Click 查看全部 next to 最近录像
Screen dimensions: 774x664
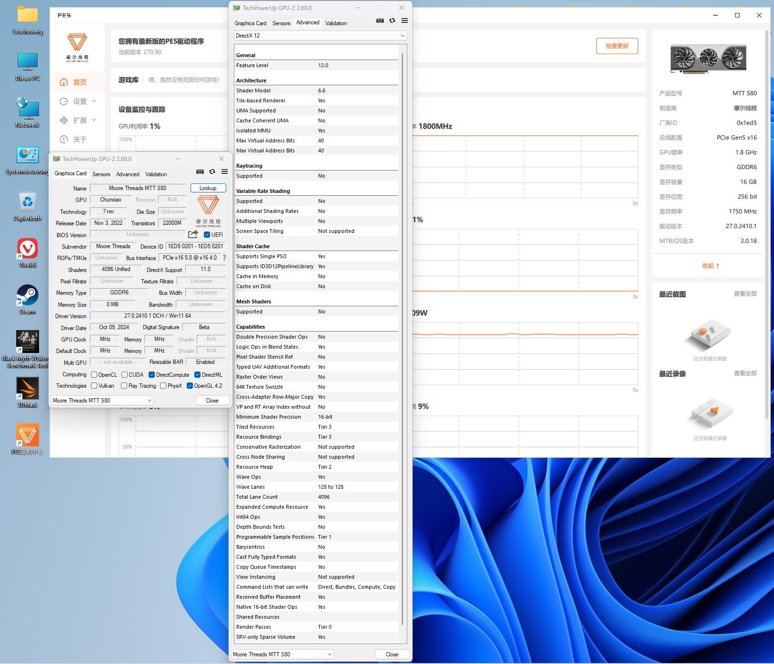pyautogui.click(x=745, y=373)
